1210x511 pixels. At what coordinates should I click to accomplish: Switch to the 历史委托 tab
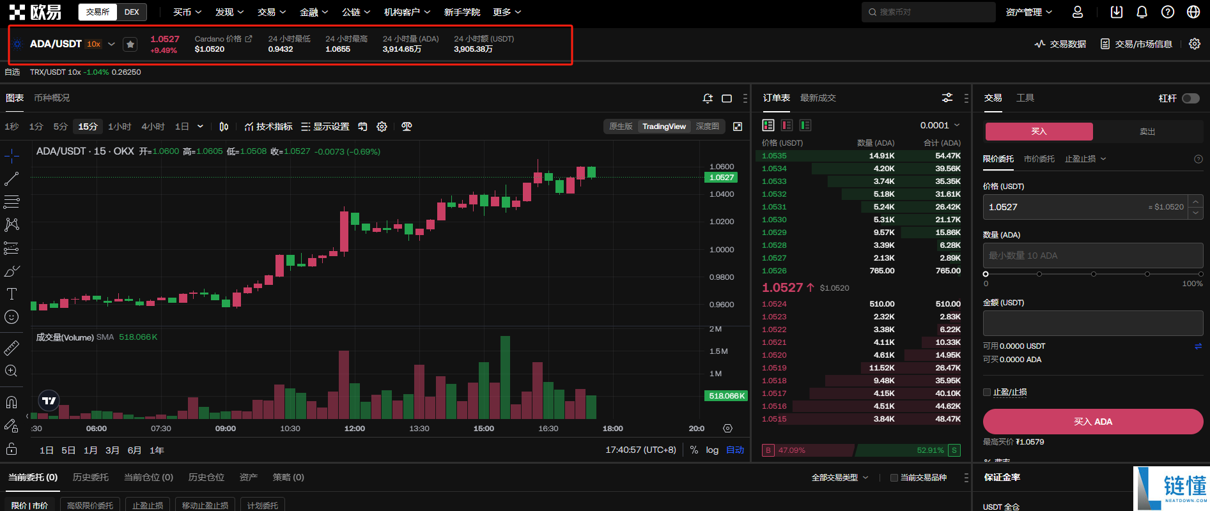(91, 477)
